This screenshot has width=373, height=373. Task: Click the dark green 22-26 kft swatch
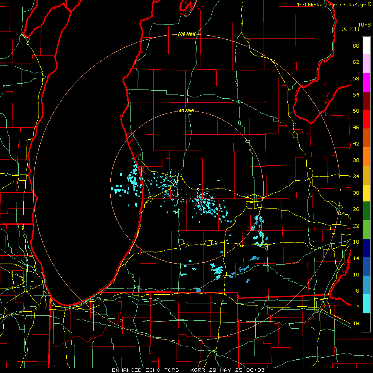coord(366,211)
